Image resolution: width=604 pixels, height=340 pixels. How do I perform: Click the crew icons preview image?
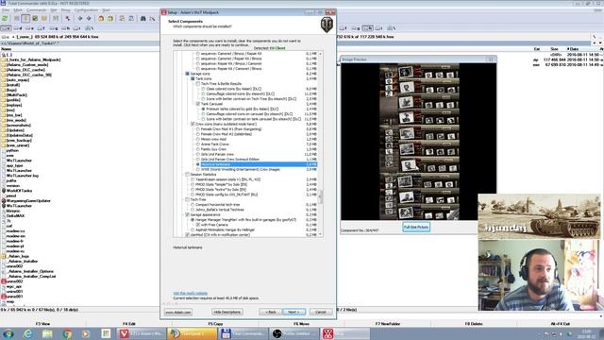419,142
